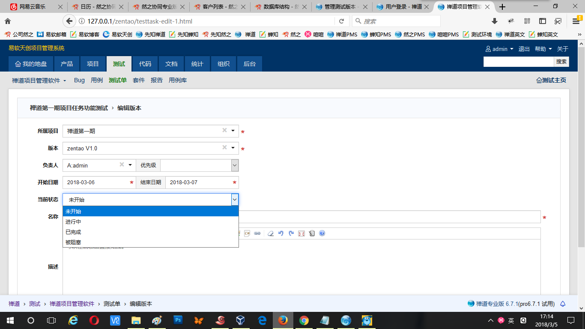Open the 用例库 submenu
Viewport: 585px width, 329px height.
pyautogui.click(x=178, y=80)
